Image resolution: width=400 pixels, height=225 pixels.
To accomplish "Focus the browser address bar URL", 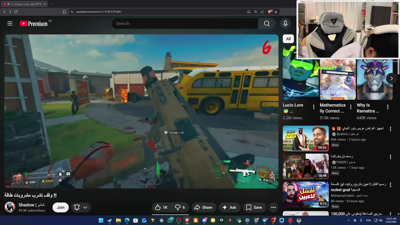I will tap(99, 12).
